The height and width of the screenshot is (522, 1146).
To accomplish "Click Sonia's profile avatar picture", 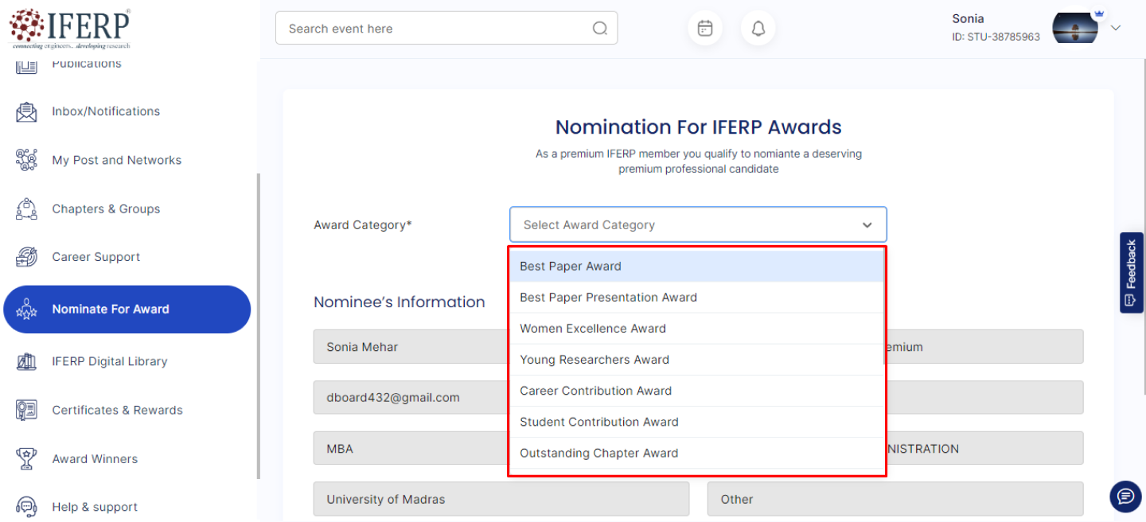I will point(1075,28).
